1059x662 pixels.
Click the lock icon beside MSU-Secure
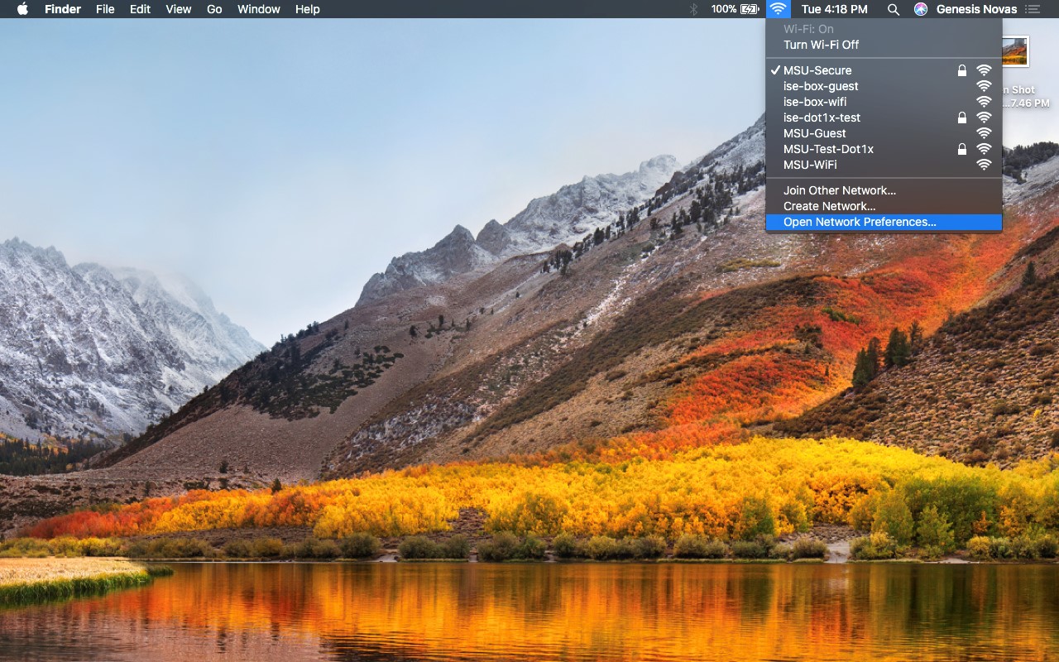tap(962, 70)
